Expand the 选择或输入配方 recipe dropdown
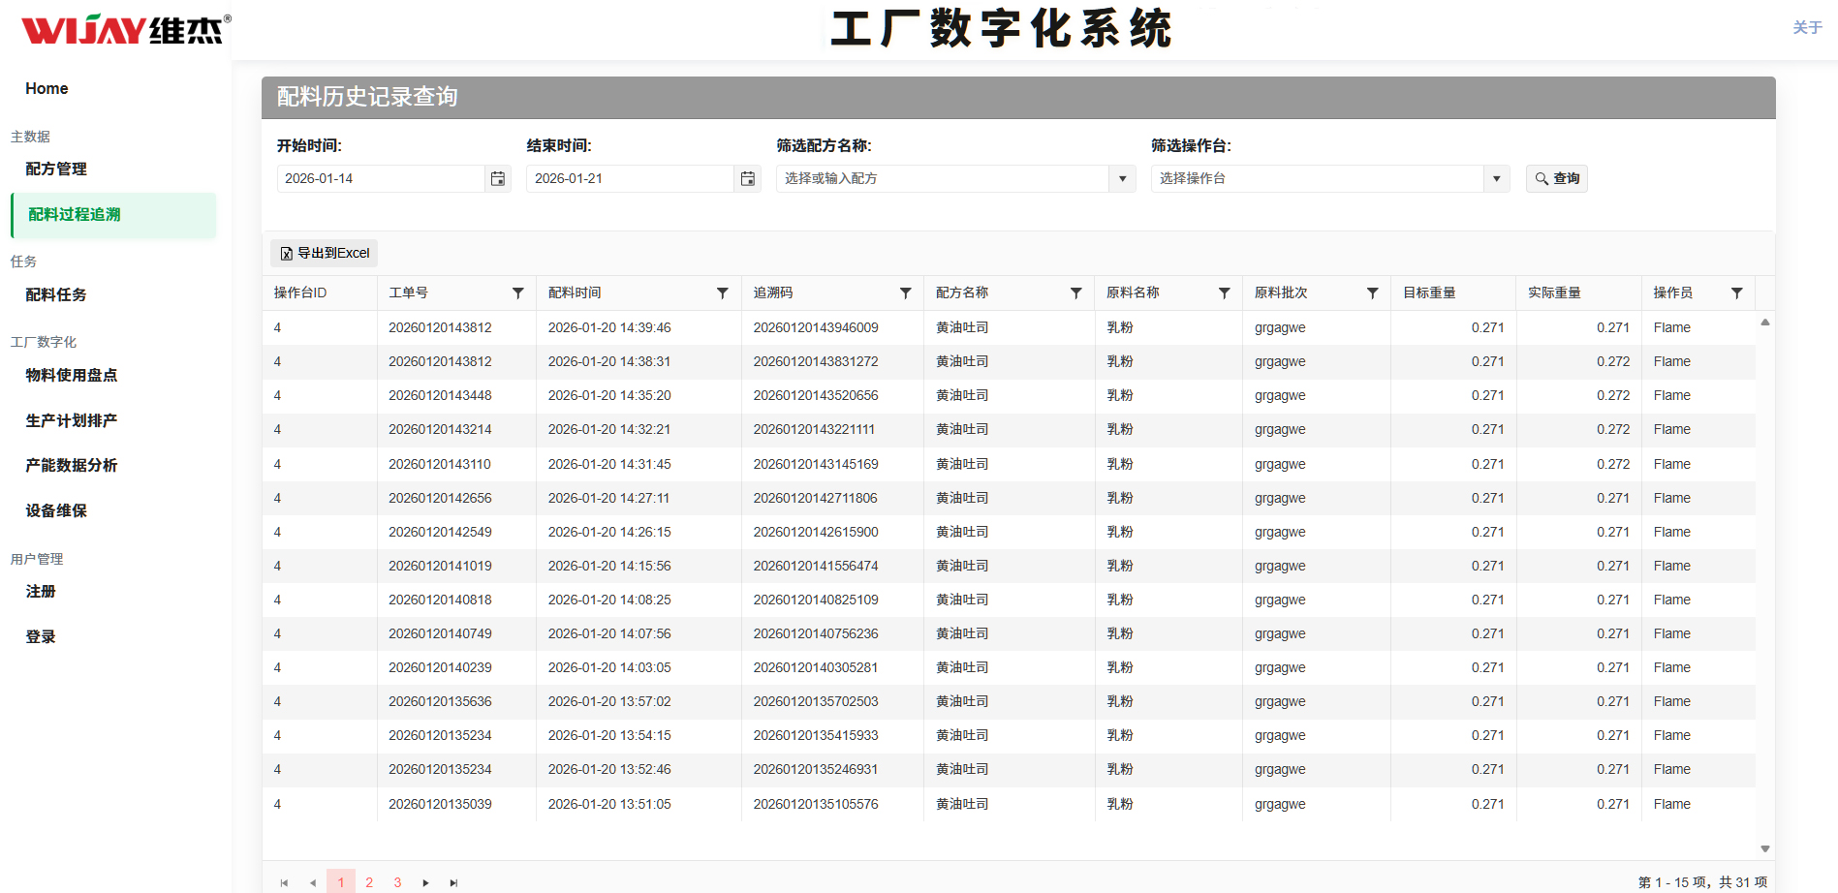Viewport: 1838px width, 893px height. (1121, 178)
